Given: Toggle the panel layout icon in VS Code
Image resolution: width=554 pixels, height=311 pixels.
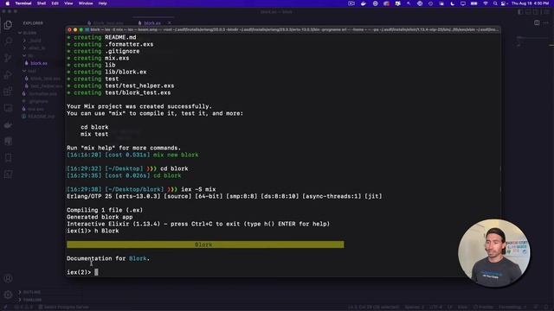Looking at the screenshot, I should tap(528, 12).
